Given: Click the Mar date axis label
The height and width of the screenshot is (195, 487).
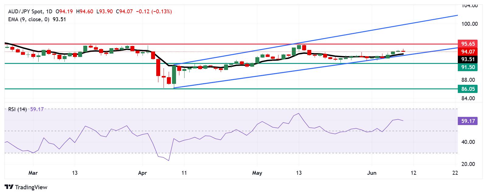Looking at the screenshot, I should point(33,173).
